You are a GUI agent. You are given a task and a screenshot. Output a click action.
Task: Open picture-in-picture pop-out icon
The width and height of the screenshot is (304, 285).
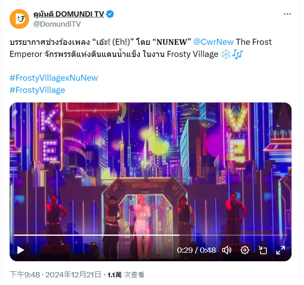[x=263, y=250]
